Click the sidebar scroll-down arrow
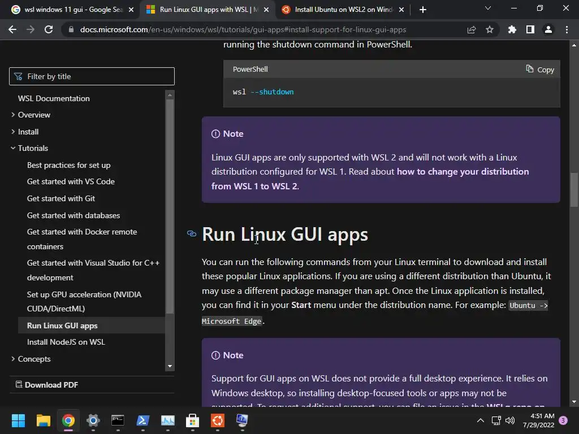Image resolution: width=579 pixels, height=434 pixels. point(170,366)
